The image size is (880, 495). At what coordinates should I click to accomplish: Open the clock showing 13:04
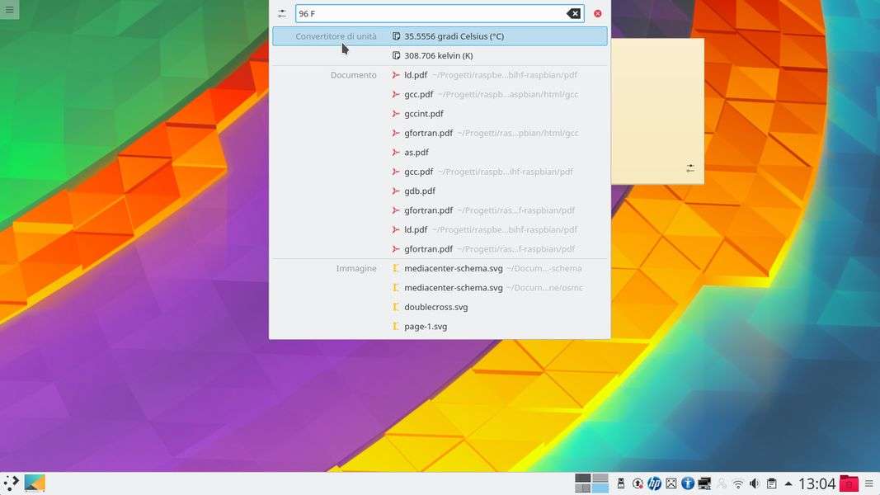pos(816,483)
